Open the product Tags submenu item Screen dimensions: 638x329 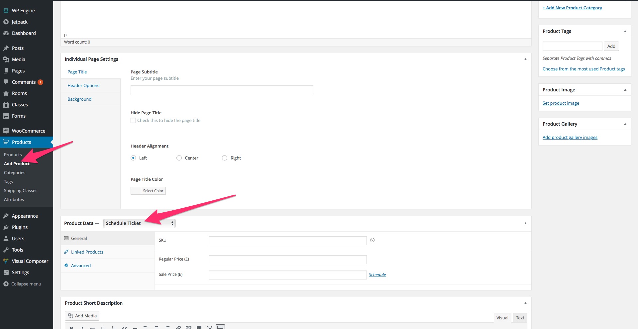point(8,181)
